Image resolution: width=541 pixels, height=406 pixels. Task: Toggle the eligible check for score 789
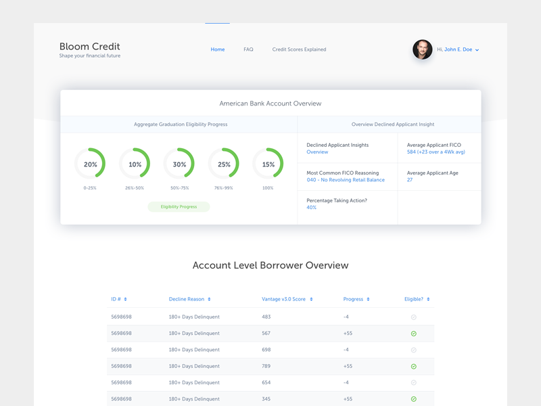[x=414, y=366]
